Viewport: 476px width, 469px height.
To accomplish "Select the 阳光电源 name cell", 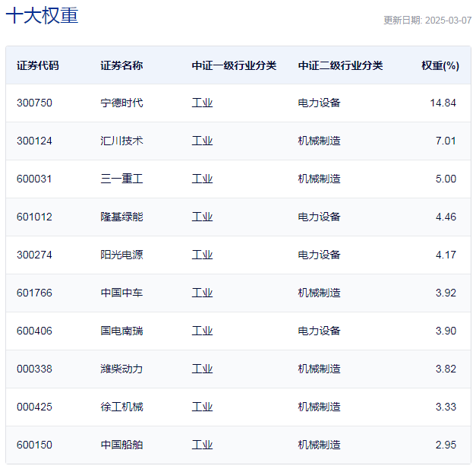I will pyautogui.click(x=121, y=255).
